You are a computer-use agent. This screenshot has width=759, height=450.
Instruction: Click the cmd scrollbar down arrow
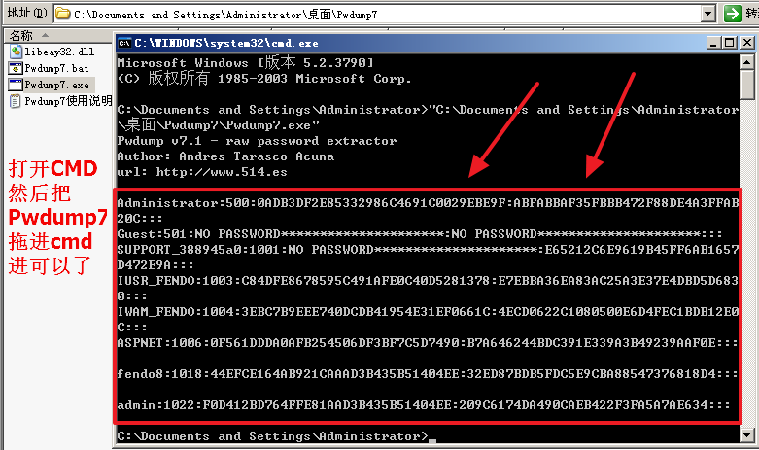point(747,435)
